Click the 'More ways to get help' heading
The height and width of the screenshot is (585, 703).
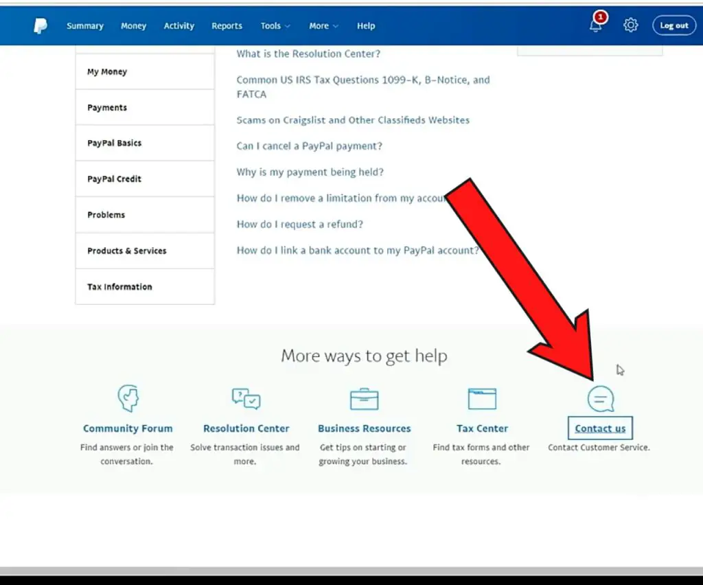[x=364, y=356]
